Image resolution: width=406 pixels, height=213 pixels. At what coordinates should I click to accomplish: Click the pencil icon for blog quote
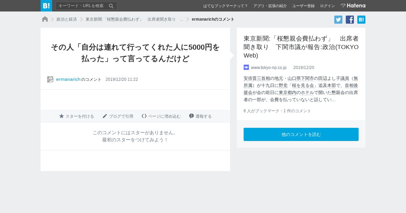tap(105, 116)
